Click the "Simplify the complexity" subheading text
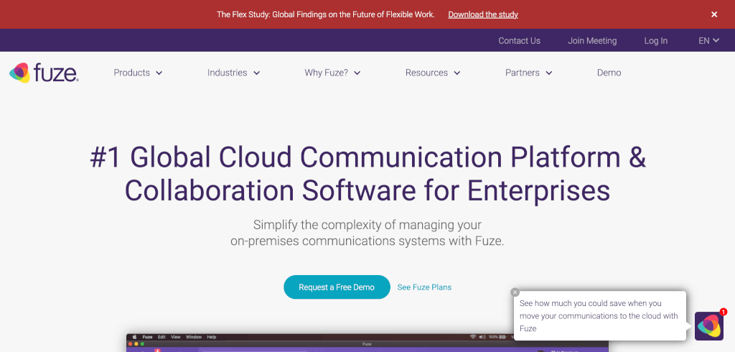Viewport: 735px width, 352px height. click(367, 233)
